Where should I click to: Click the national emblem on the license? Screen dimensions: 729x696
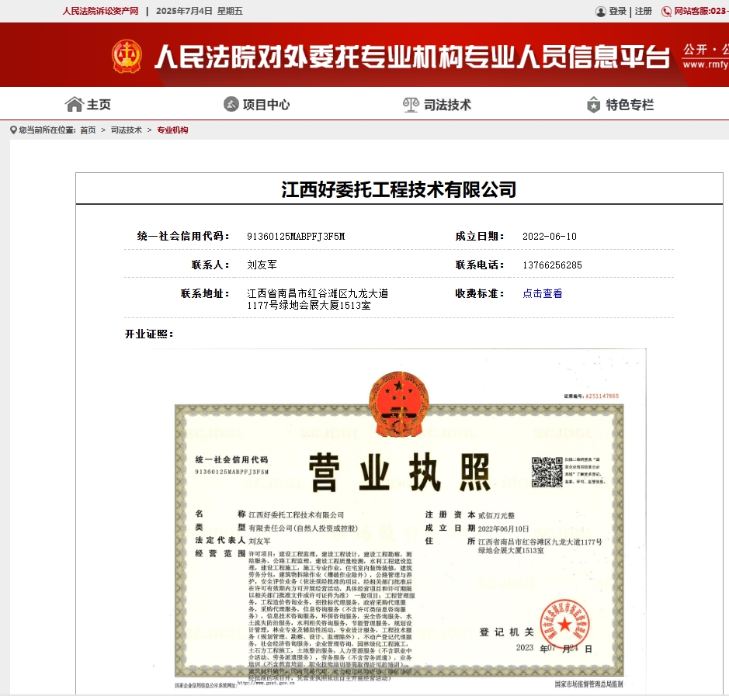coord(398,403)
